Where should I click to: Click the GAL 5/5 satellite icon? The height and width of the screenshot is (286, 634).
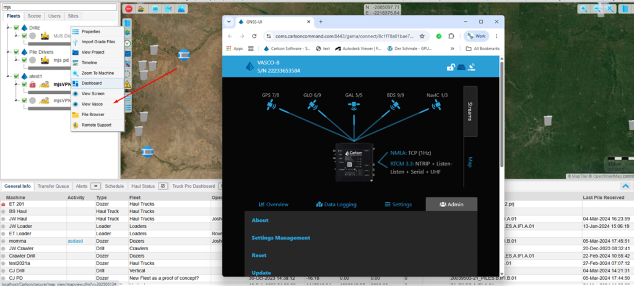354,105
